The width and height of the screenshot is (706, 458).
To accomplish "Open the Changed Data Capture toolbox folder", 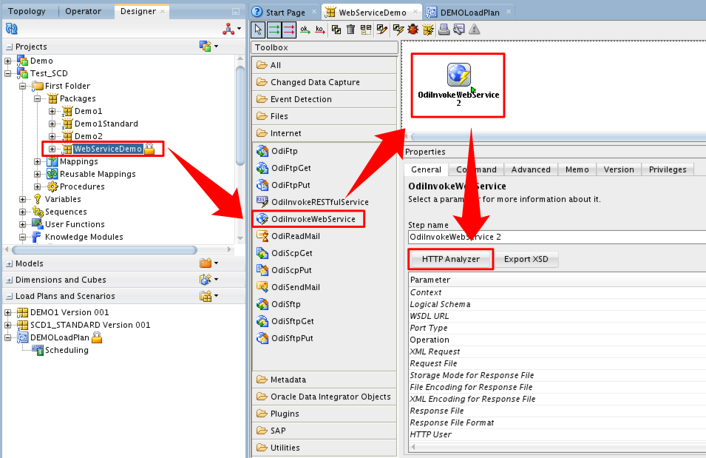I will click(325, 82).
